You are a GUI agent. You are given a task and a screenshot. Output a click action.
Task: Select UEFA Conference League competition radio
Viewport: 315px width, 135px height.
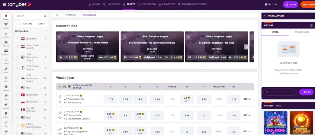click(18, 78)
